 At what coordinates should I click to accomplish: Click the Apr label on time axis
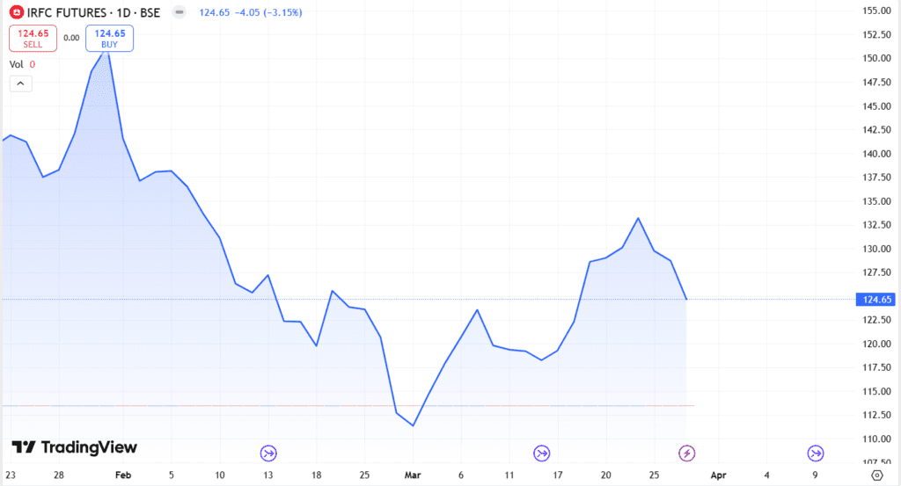click(718, 475)
